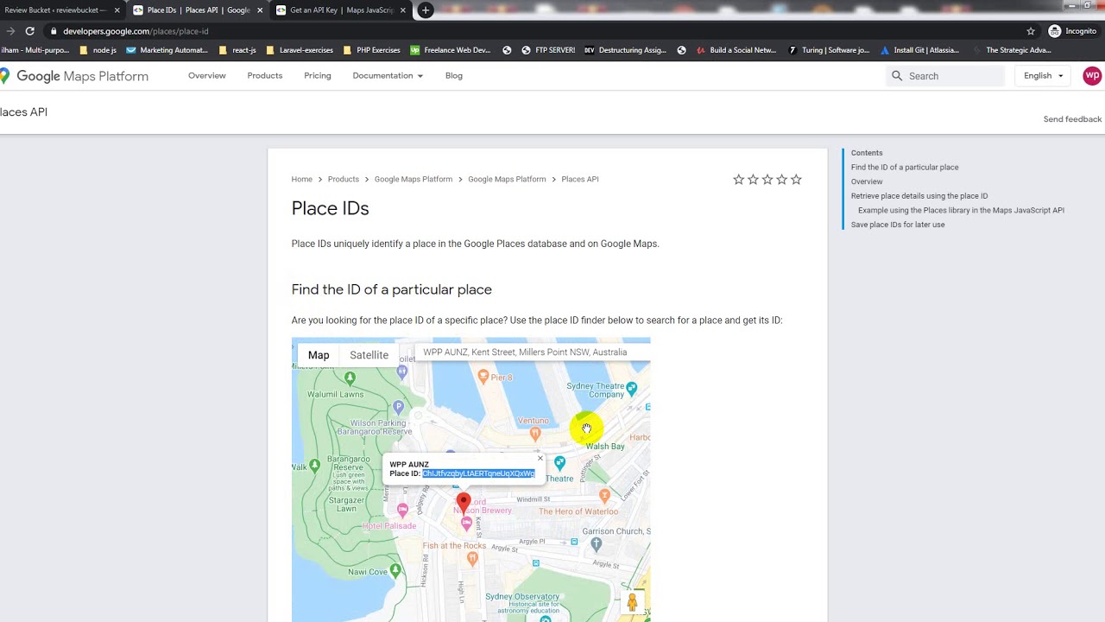Viewport: 1105px width, 622px height.
Task: Jump to Places library JavaScript example link
Action: tap(961, 211)
